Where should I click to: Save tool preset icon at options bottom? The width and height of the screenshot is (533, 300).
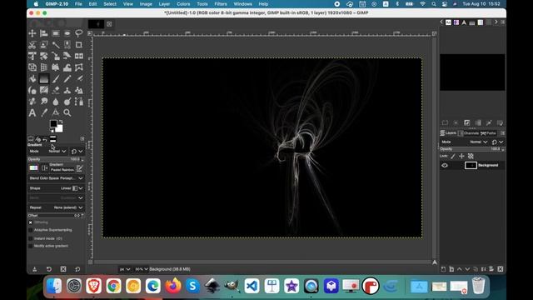click(34, 269)
